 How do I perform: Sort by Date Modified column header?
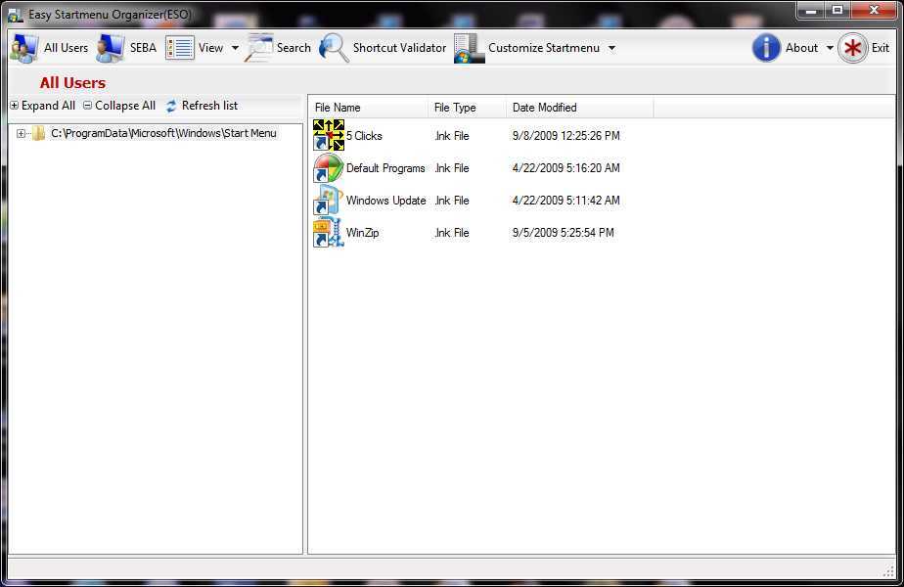click(x=580, y=108)
